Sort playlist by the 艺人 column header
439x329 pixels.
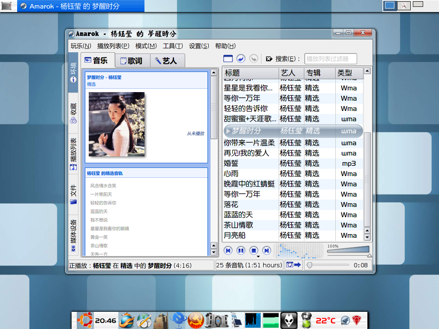point(292,73)
